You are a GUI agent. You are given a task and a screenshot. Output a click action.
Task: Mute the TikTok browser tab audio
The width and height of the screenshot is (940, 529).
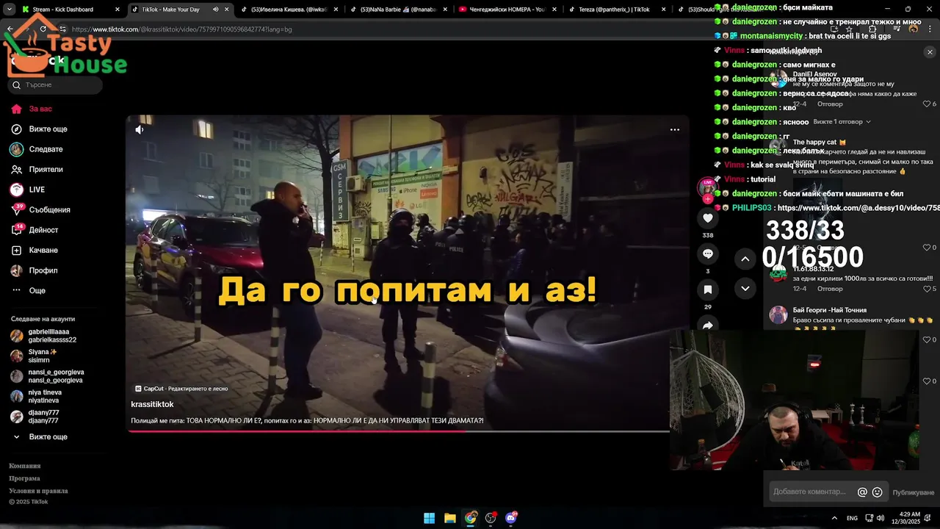coord(216,10)
